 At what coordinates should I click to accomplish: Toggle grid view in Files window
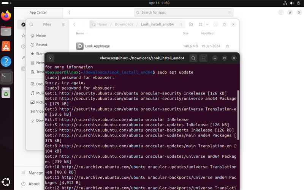[201, 24]
